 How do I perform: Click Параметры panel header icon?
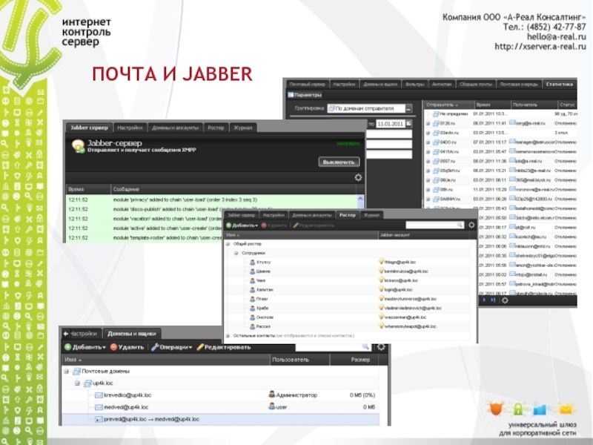pyautogui.click(x=291, y=95)
